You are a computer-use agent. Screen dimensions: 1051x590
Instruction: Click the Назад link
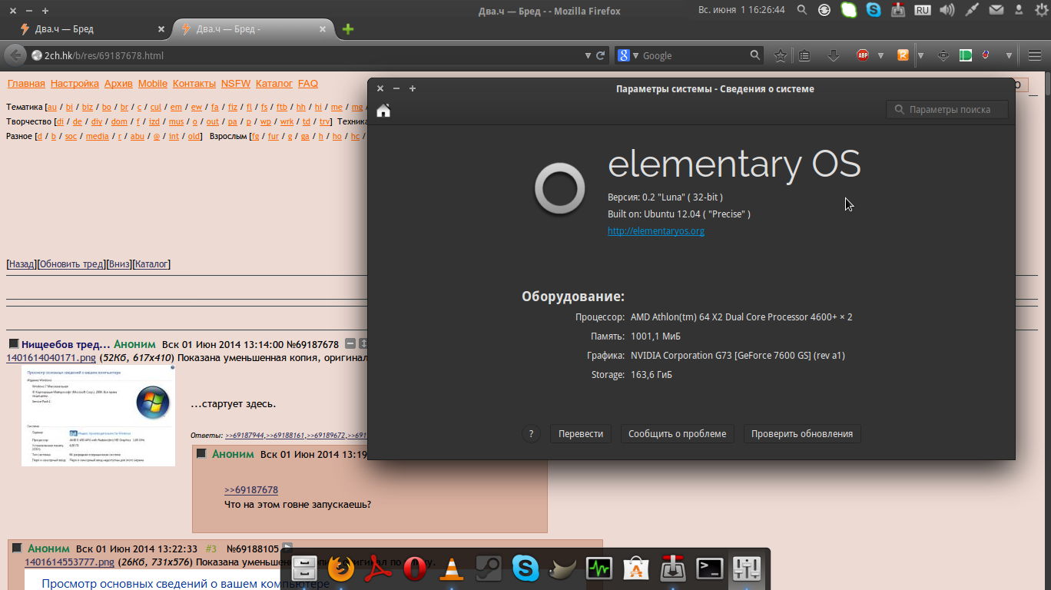coord(22,264)
